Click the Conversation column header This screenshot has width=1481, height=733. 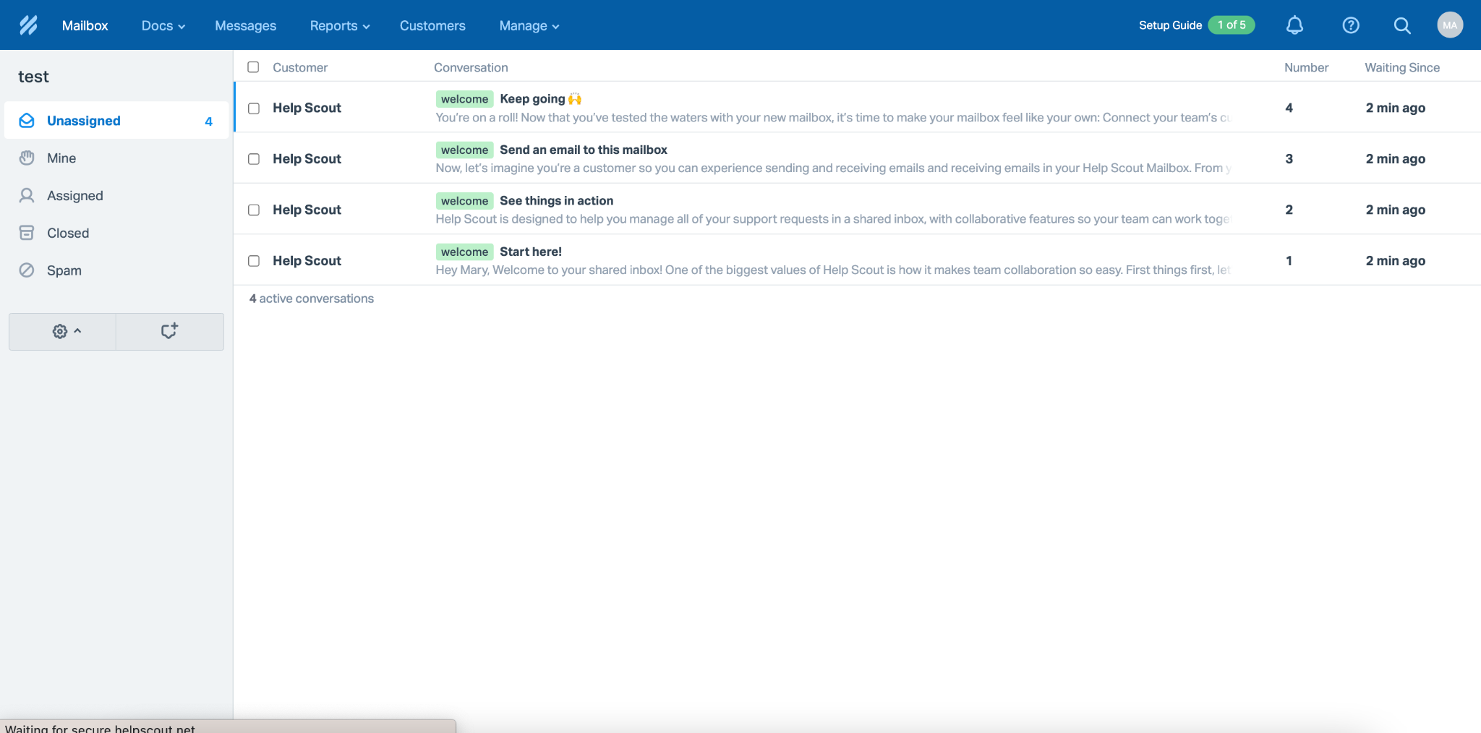click(x=471, y=67)
